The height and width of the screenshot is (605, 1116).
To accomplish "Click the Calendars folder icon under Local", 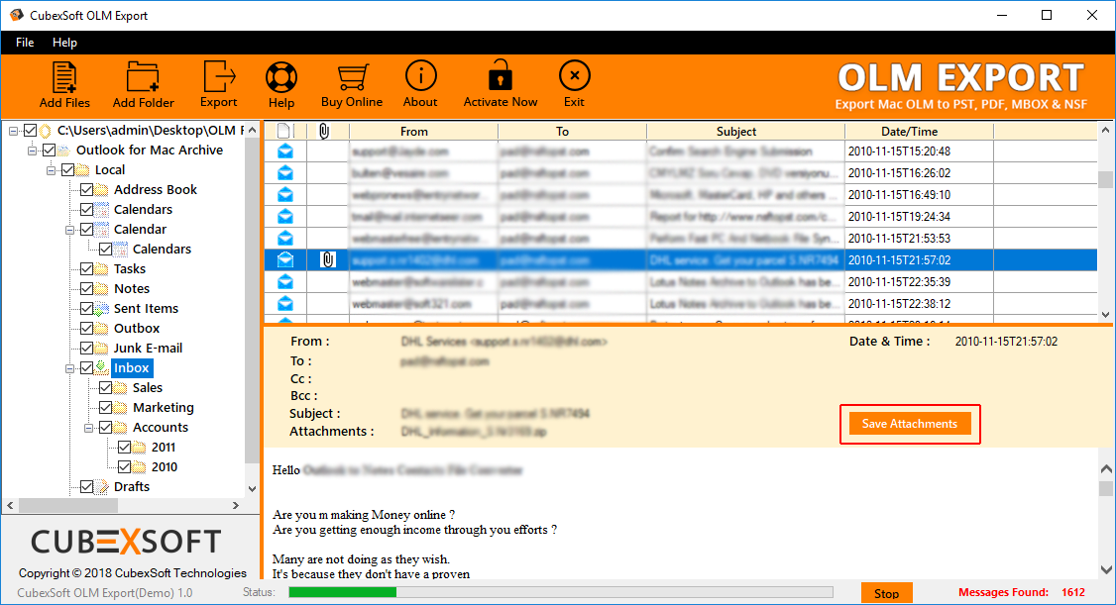I will (x=102, y=210).
